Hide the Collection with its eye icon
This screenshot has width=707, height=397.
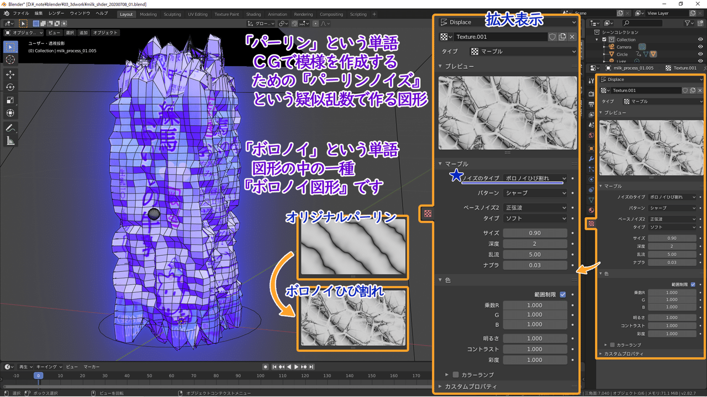click(x=701, y=40)
